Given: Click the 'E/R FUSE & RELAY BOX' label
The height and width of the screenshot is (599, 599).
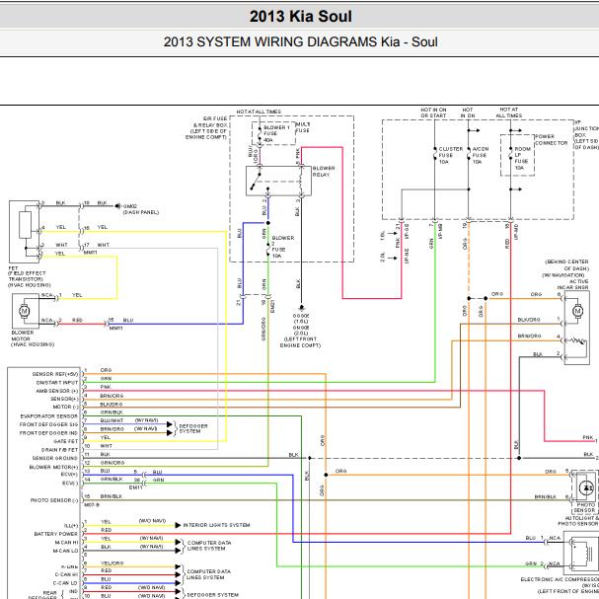Looking at the screenshot, I should [209, 121].
